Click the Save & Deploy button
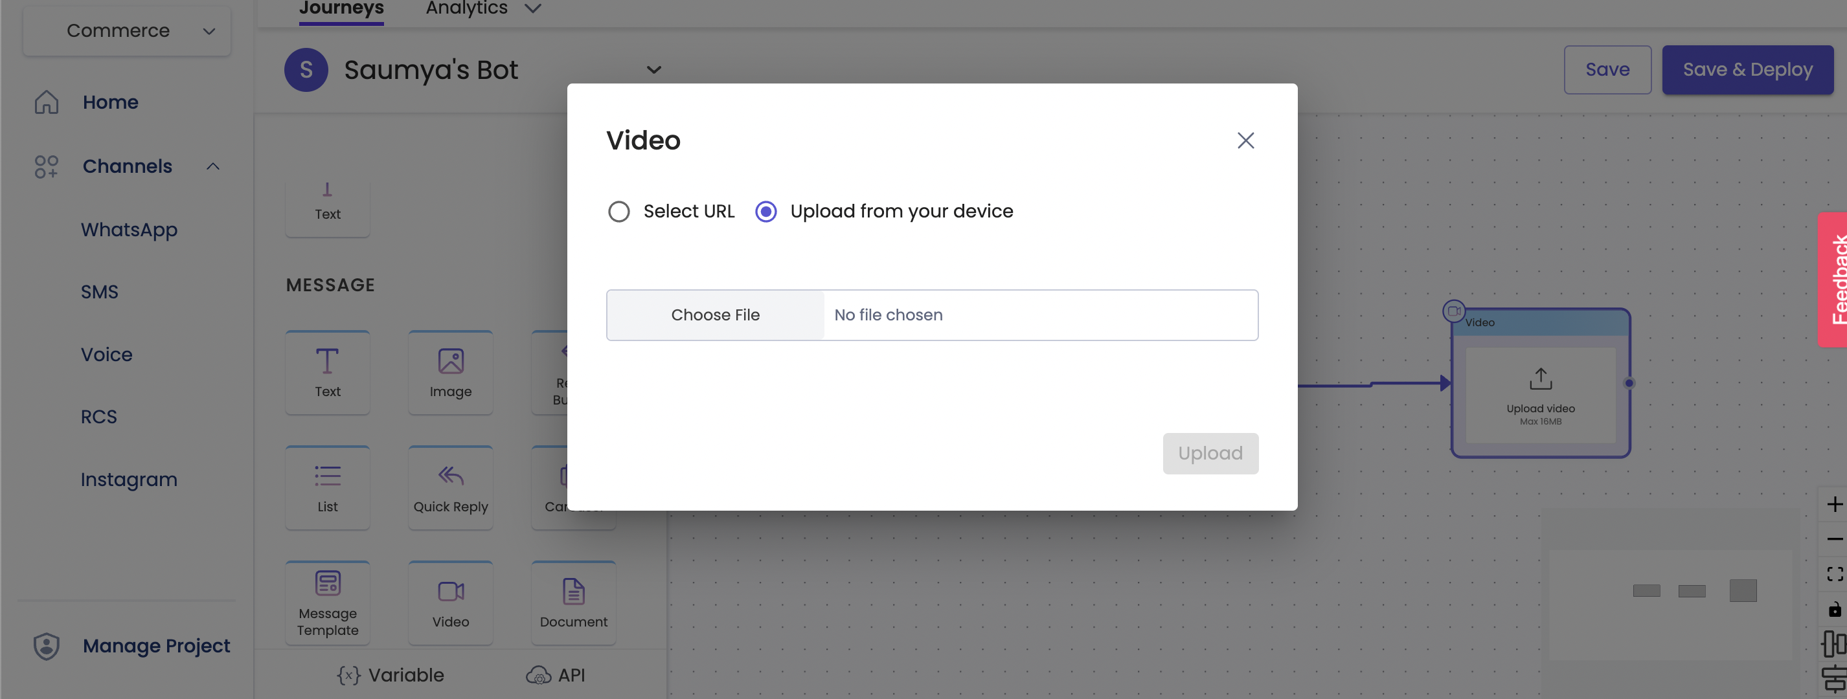The width and height of the screenshot is (1847, 699). click(1747, 69)
